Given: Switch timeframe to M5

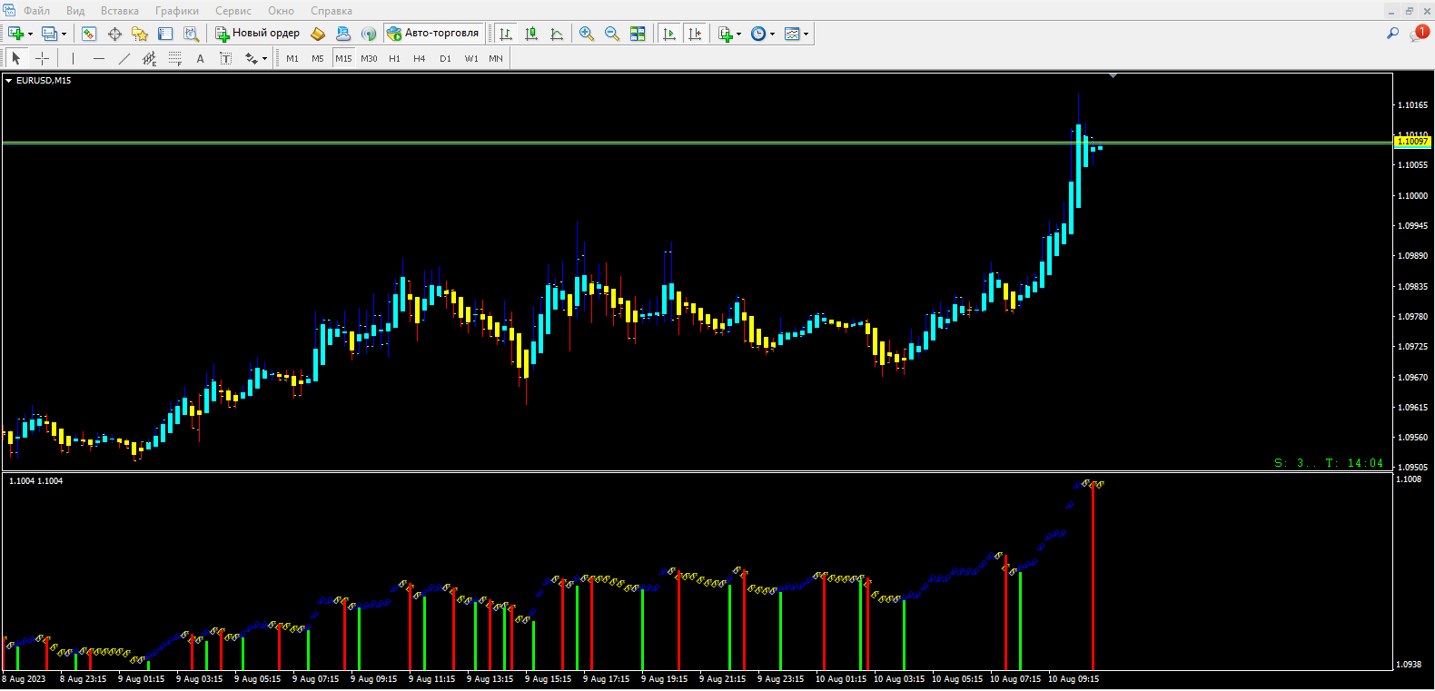Looking at the screenshot, I should click(318, 58).
